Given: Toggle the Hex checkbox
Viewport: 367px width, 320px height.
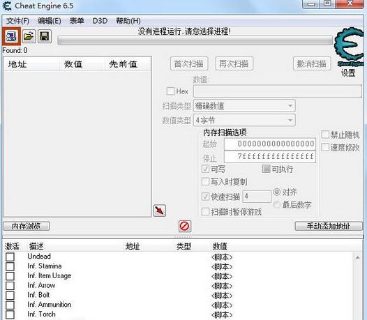Looking at the screenshot, I should [170, 91].
